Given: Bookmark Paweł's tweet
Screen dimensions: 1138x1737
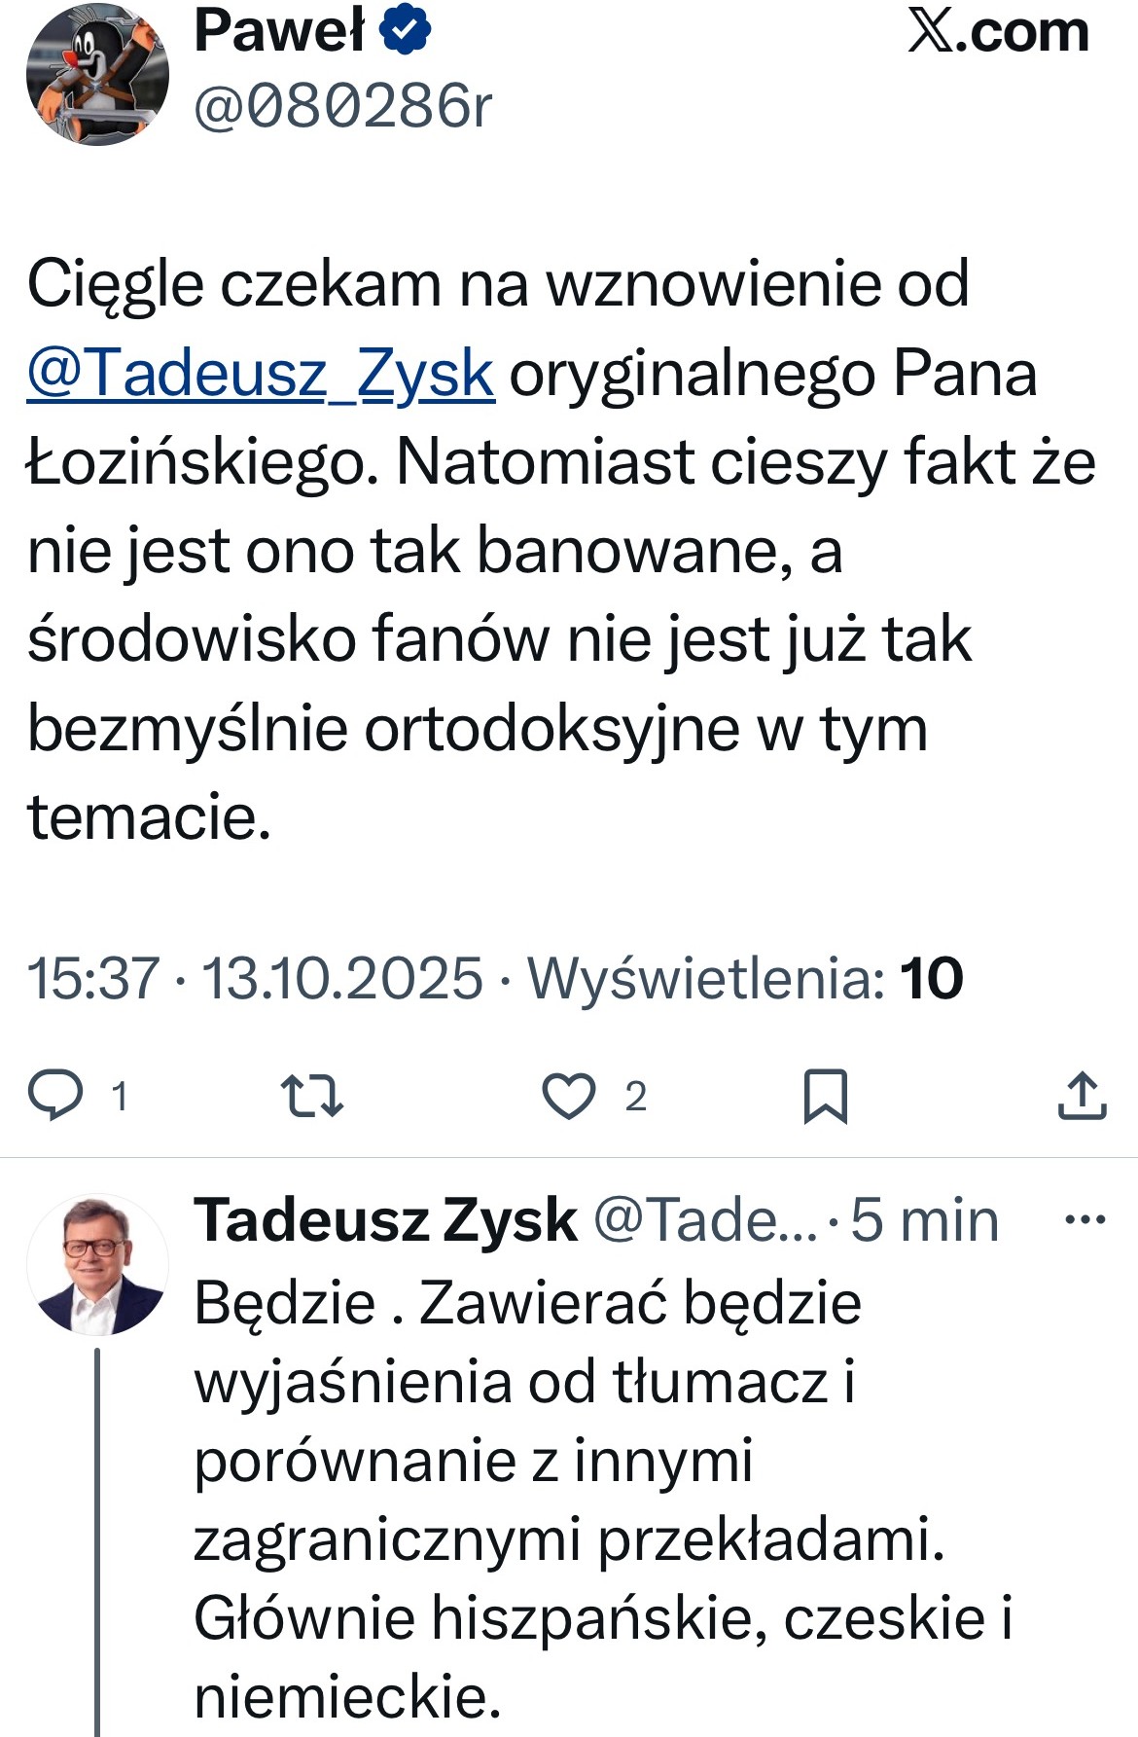Looking at the screenshot, I should (x=825, y=1096).
